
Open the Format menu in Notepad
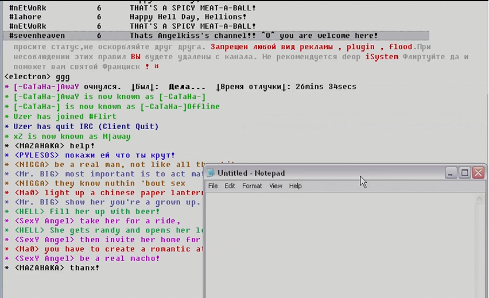click(x=252, y=186)
